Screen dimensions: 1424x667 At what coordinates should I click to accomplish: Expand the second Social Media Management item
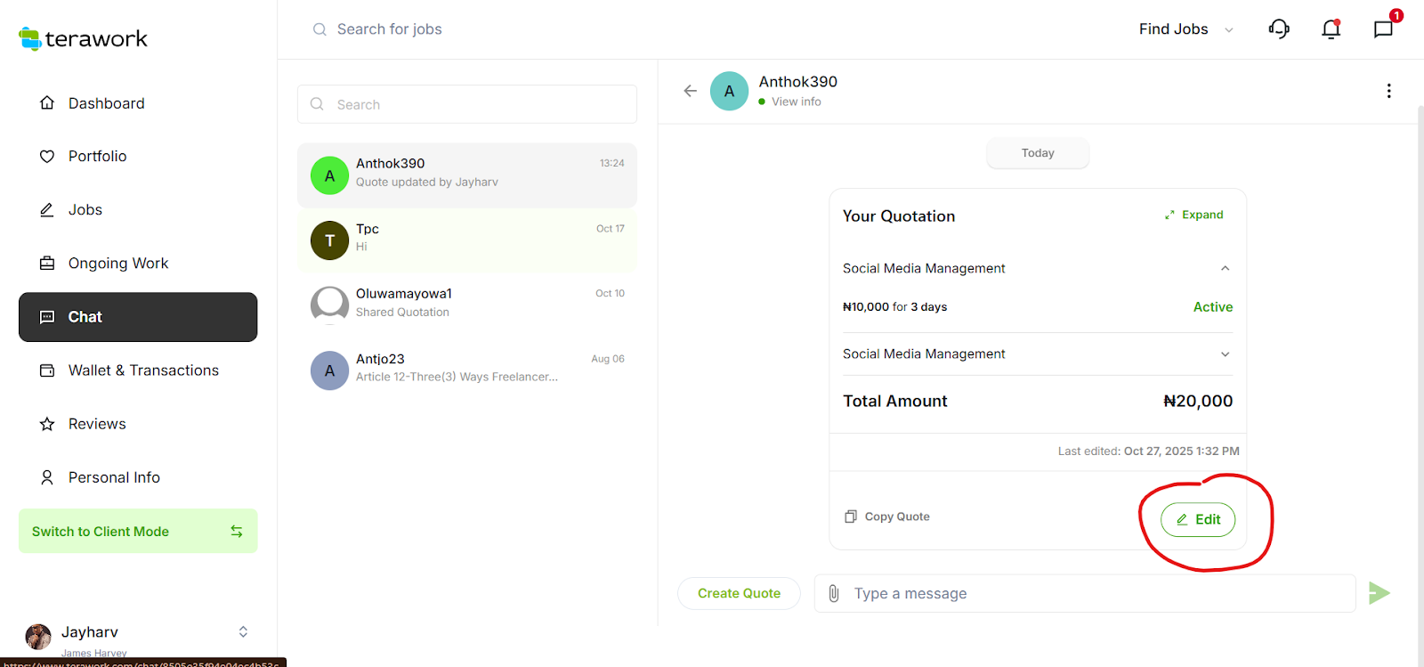(x=1225, y=354)
